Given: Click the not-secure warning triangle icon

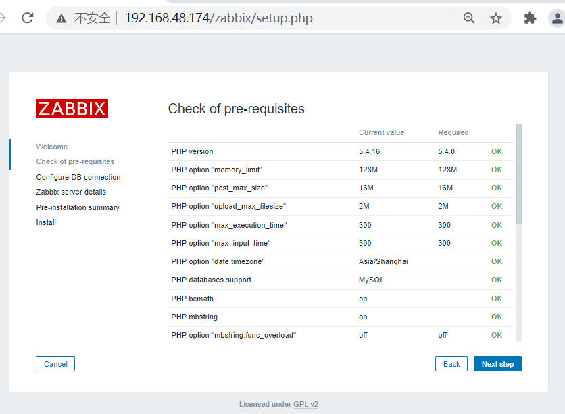Looking at the screenshot, I should click(62, 18).
